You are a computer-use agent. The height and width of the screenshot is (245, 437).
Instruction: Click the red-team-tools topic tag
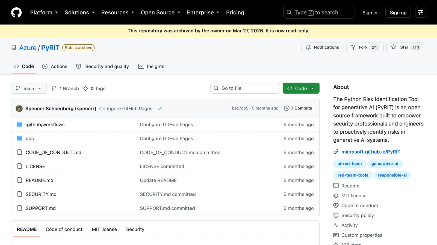(353, 175)
